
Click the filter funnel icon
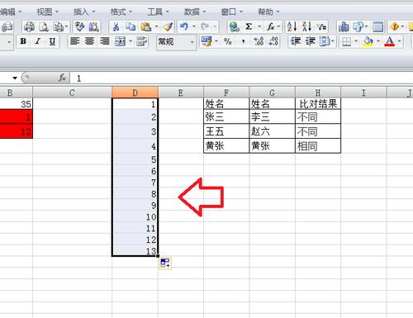tap(321, 26)
